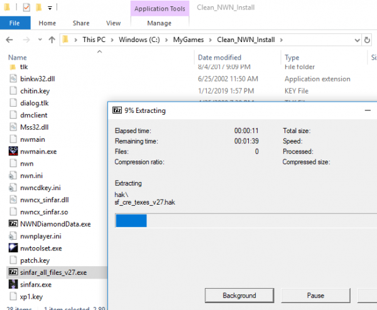Image resolution: width=377 pixels, height=310 pixels.
Task: Open Customize Quick Access Toolbar dropdown
Action: tap(50, 8)
